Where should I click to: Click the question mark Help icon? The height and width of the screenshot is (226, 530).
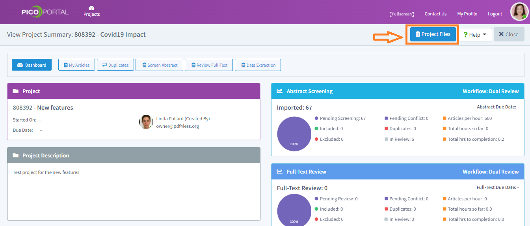click(465, 35)
